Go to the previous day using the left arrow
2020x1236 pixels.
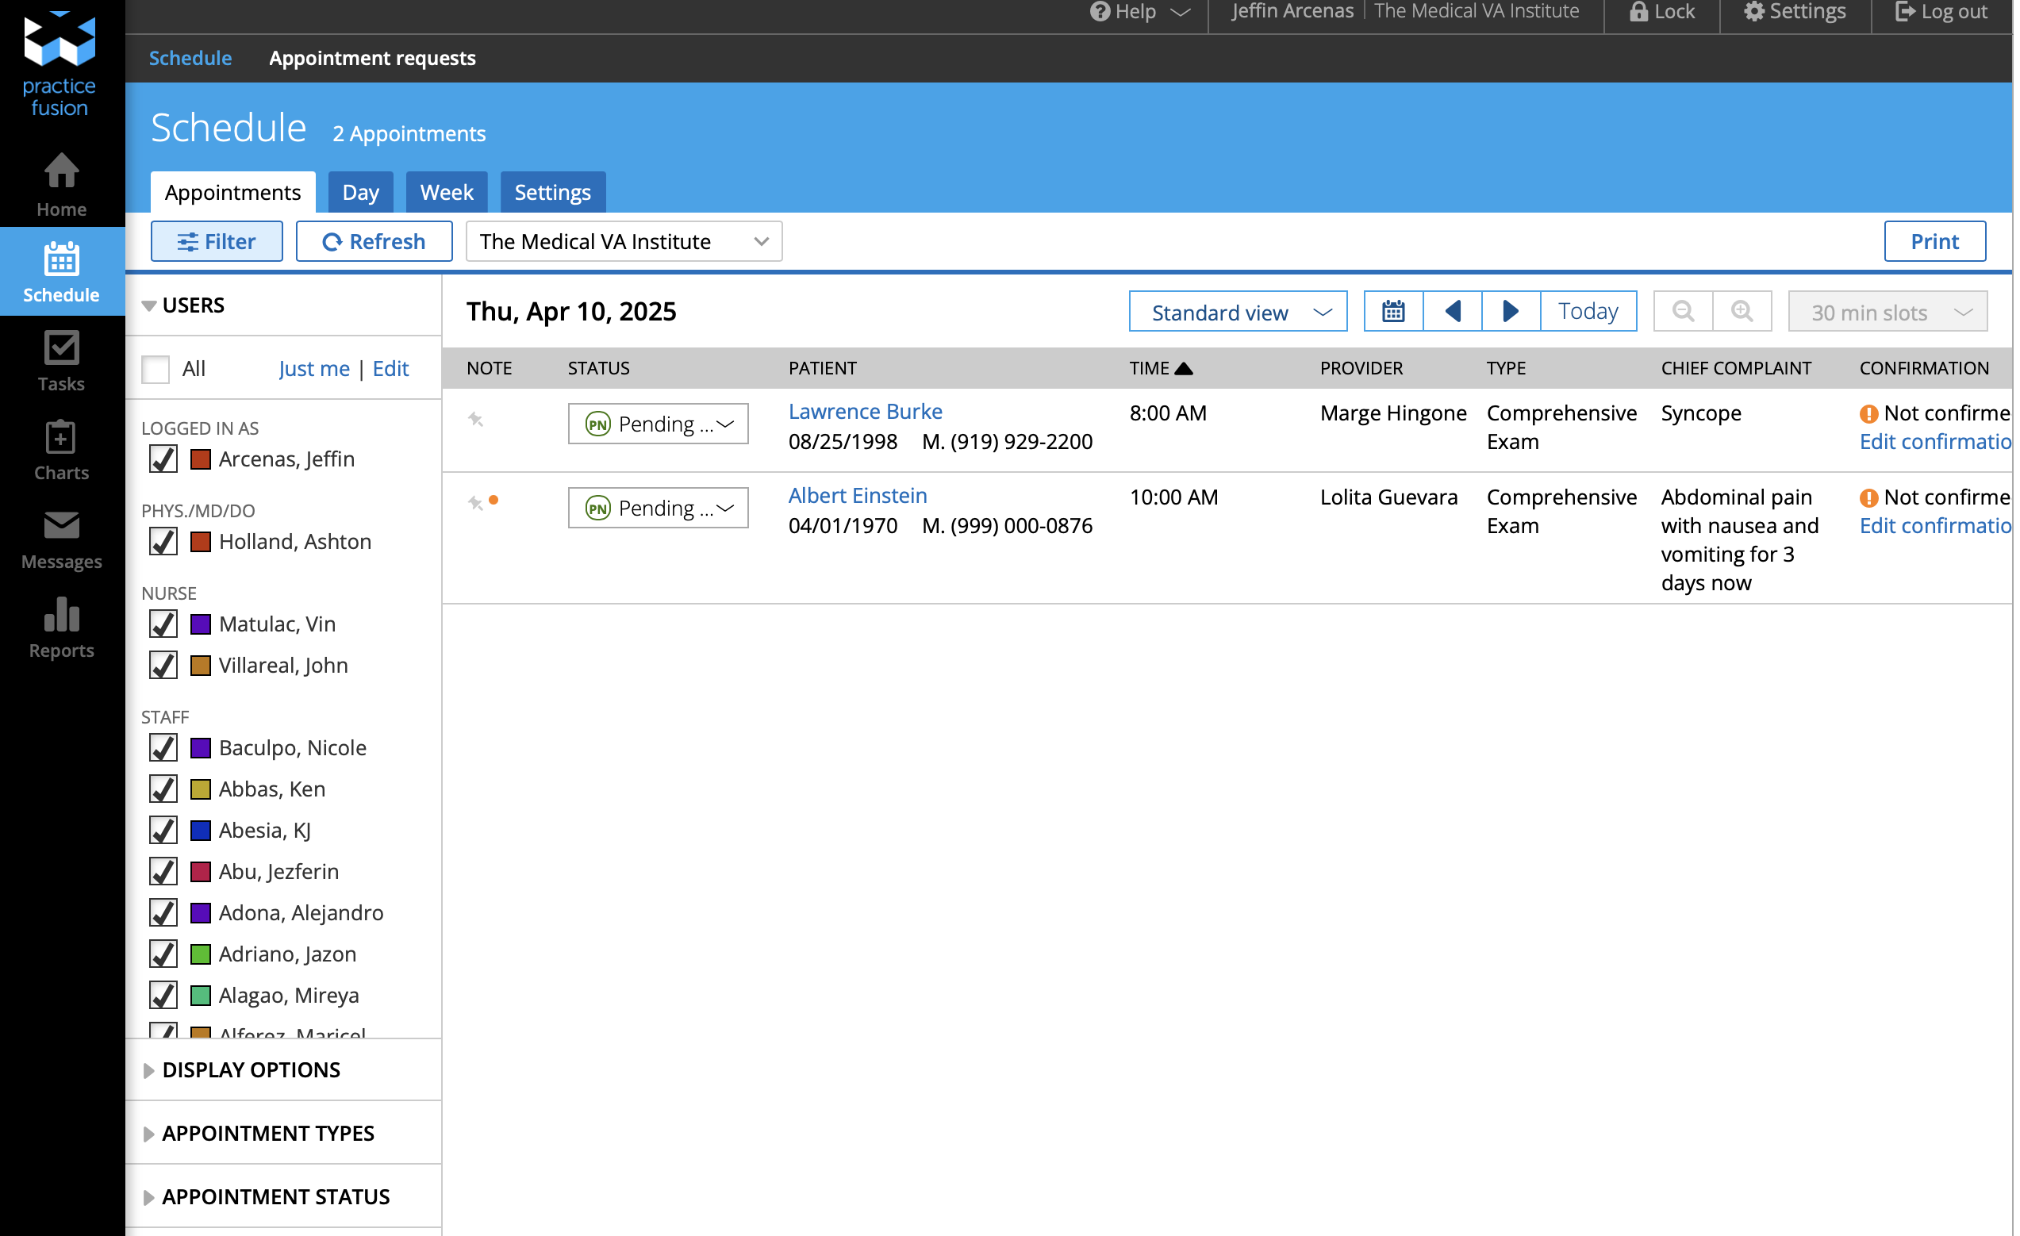(1452, 312)
